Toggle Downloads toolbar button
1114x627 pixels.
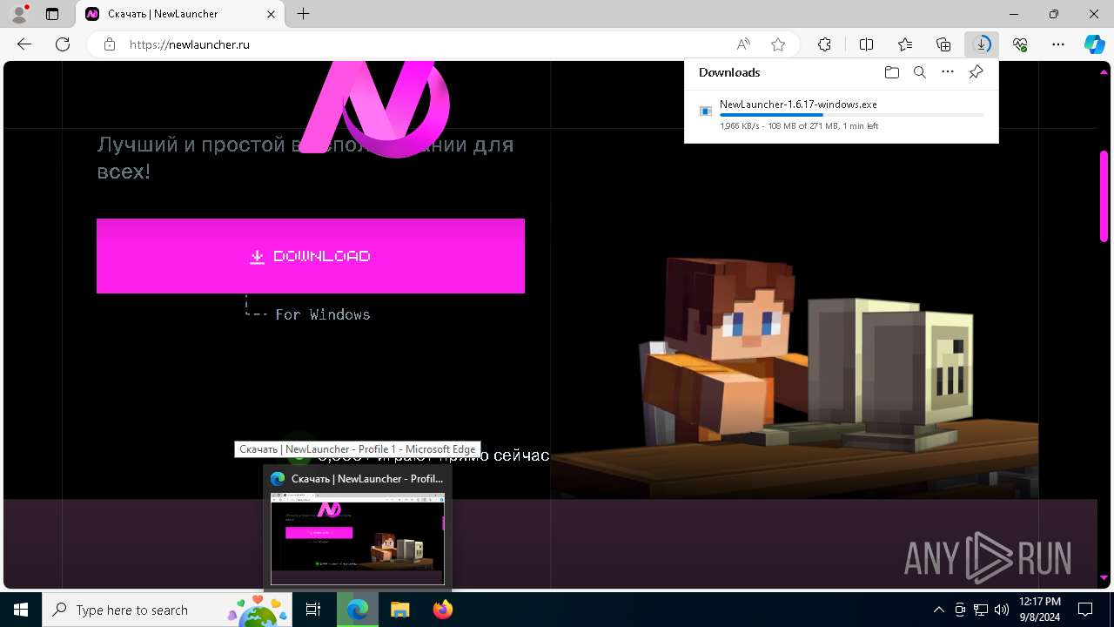pos(982,44)
